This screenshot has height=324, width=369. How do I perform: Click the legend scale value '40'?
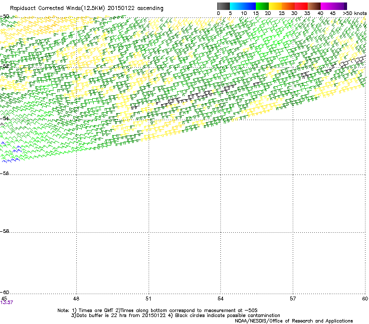pos(320,13)
